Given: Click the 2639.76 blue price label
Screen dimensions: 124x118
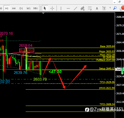Looking at the screenshot, I should pos(21,73).
